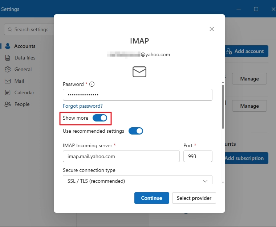Click the Port field showing 993

[x=198, y=156]
